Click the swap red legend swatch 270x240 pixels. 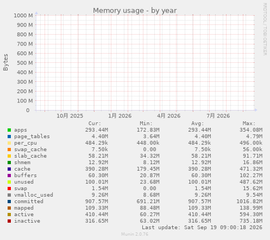(x=9, y=189)
